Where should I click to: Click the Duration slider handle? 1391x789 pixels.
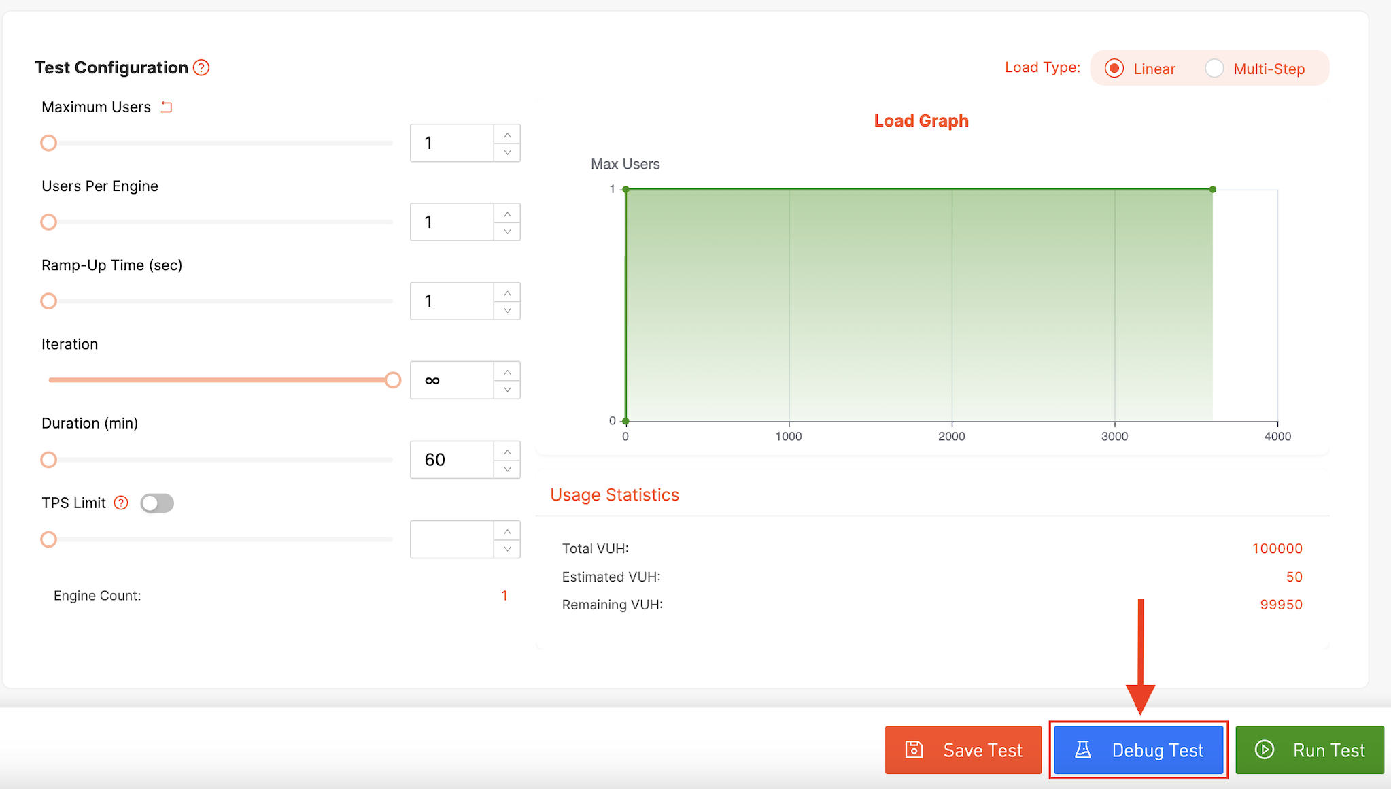(48, 460)
